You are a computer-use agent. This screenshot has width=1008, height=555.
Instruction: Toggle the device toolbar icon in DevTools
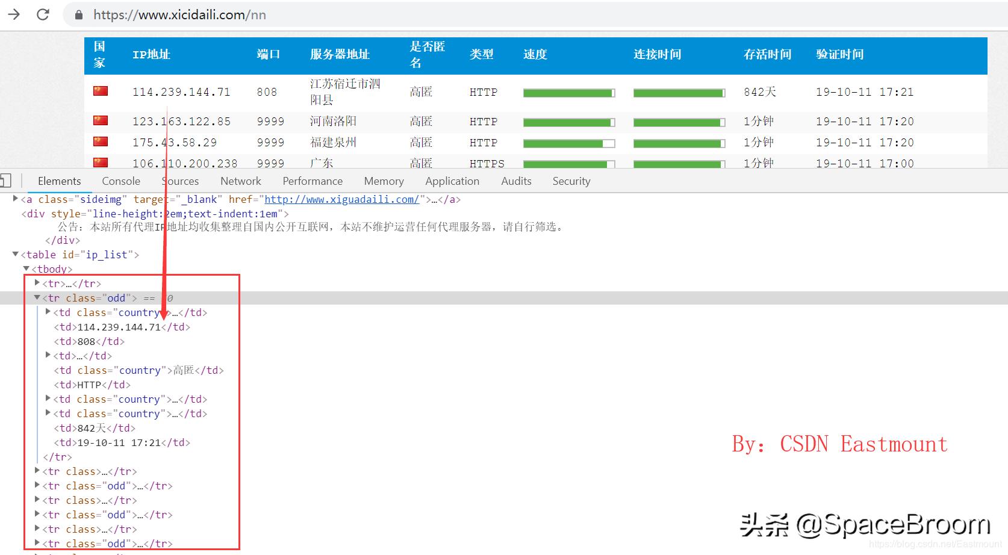(7, 180)
